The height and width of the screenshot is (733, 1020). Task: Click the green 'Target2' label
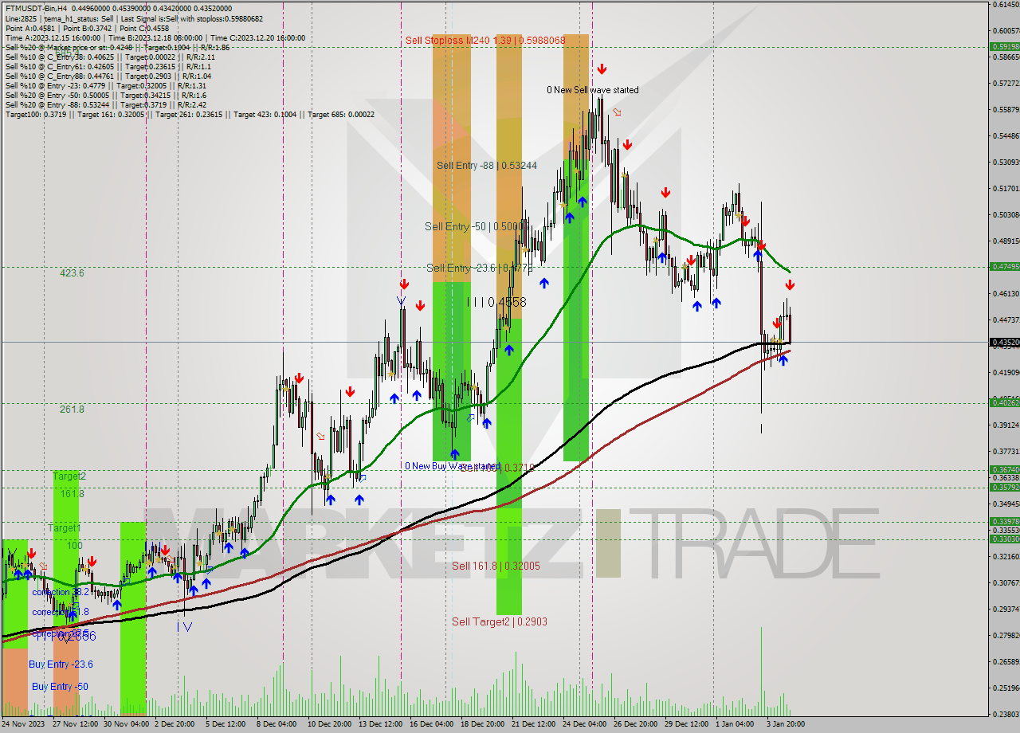tap(69, 476)
